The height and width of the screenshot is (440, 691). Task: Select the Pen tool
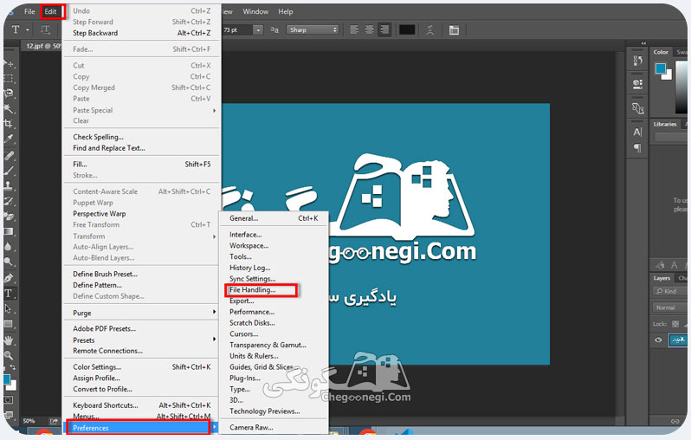click(x=9, y=278)
